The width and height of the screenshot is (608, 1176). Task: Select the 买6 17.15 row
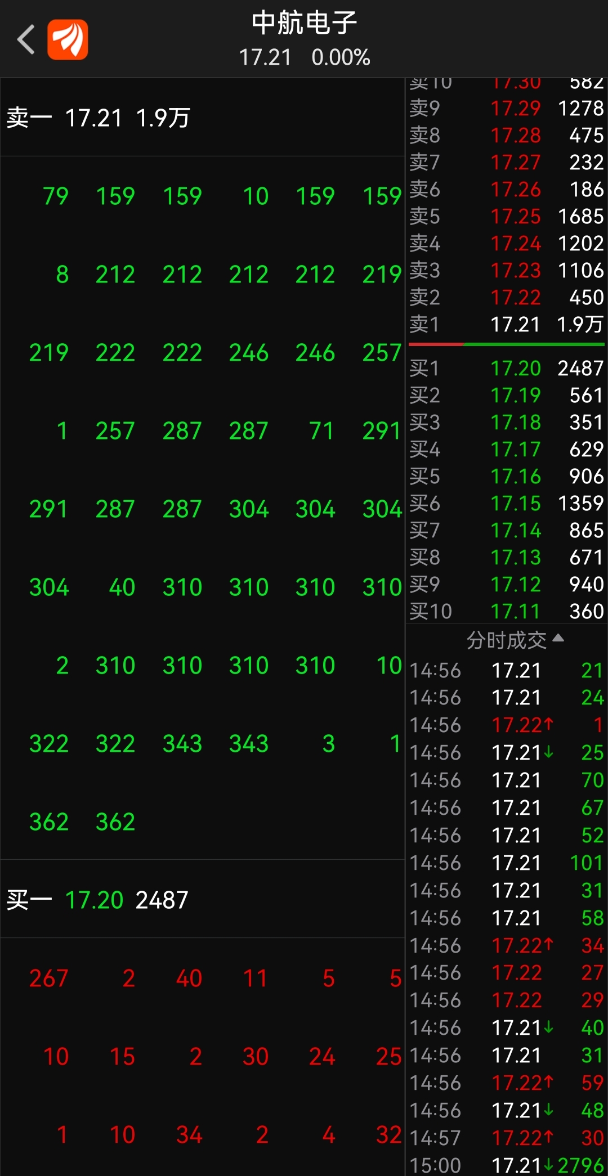coord(507,503)
